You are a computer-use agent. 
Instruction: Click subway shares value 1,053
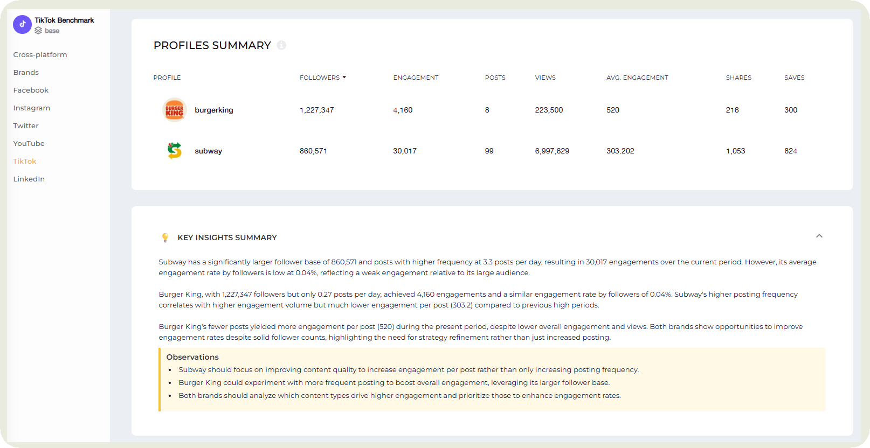pyautogui.click(x=735, y=151)
